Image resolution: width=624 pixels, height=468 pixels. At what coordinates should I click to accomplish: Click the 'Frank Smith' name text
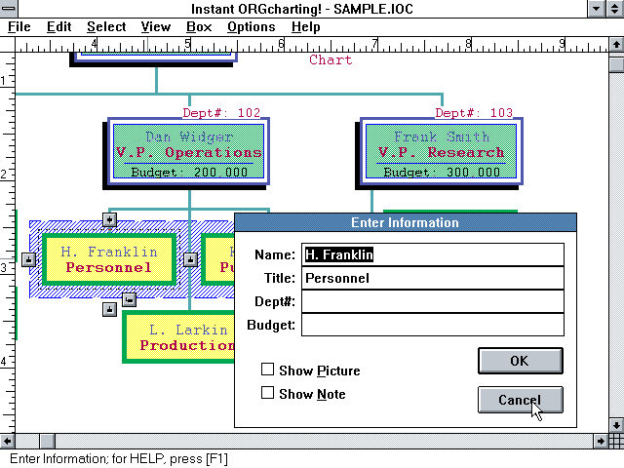(x=442, y=136)
